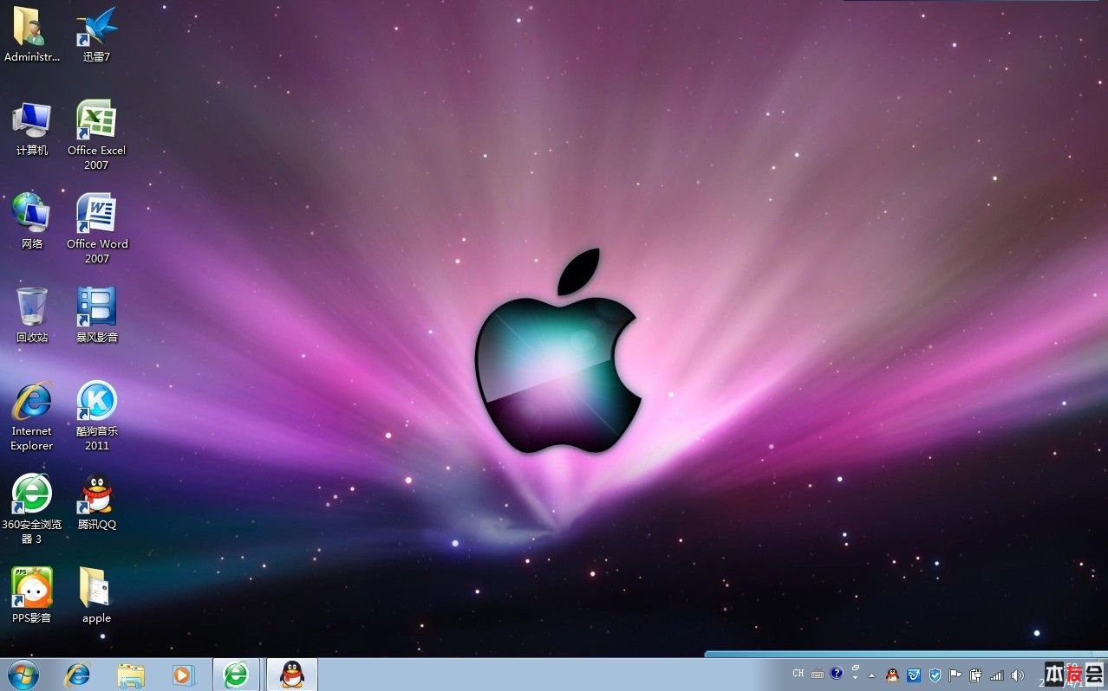Select the Office Word 2007 desktop icon
This screenshot has width=1108, height=691.
pos(96,213)
